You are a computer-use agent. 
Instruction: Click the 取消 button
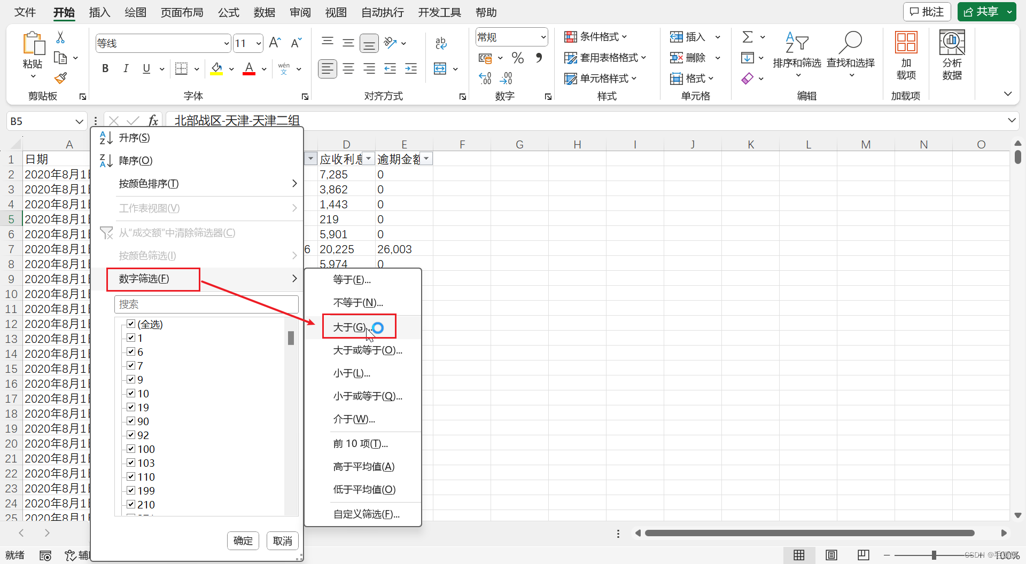[282, 540]
